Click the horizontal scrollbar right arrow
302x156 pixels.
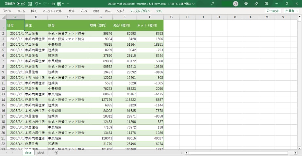tap(291, 152)
